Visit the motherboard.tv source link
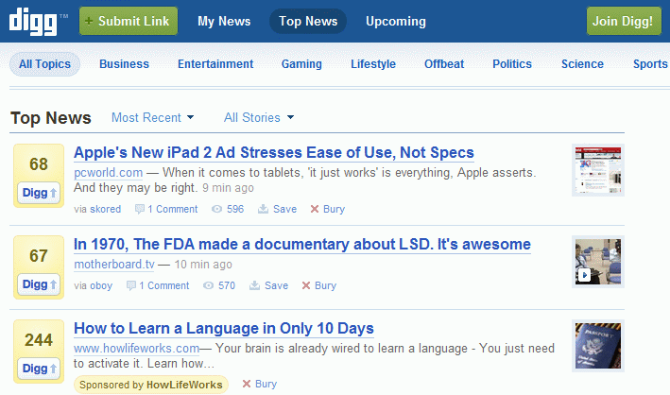Image resolution: width=670 pixels, height=395 pixels. (114, 265)
